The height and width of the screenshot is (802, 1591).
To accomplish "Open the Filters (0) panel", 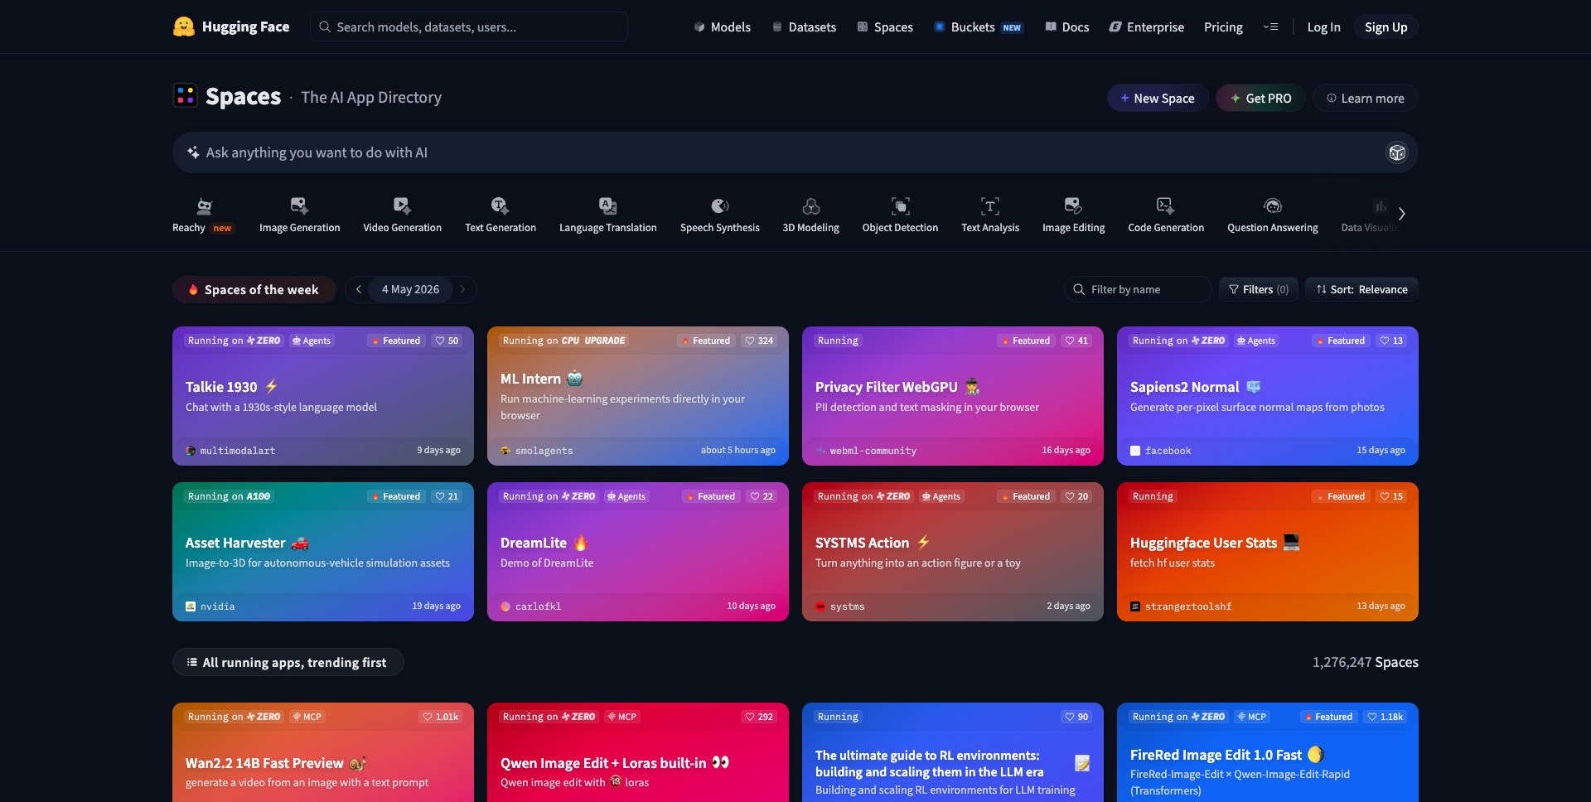I will click(x=1258, y=289).
